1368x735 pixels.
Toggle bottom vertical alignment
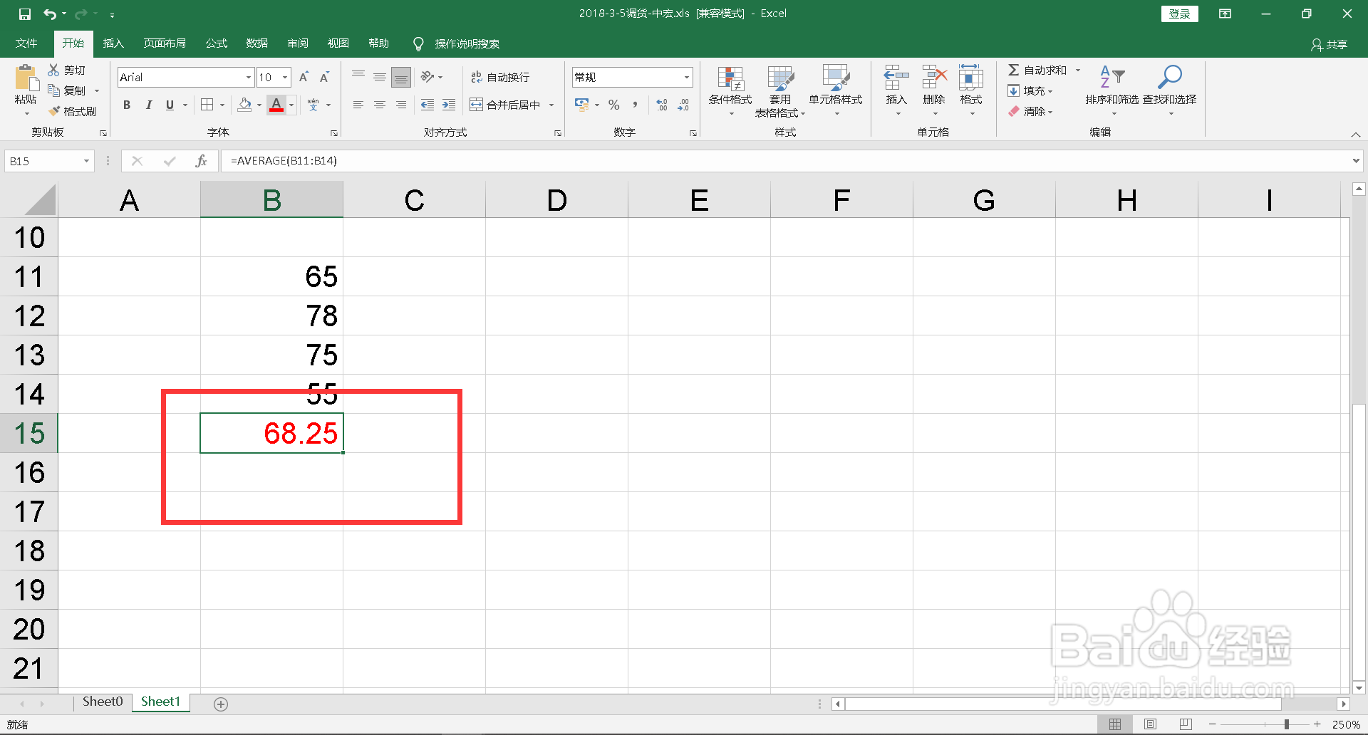pyautogui.click(x=401, y=77)
